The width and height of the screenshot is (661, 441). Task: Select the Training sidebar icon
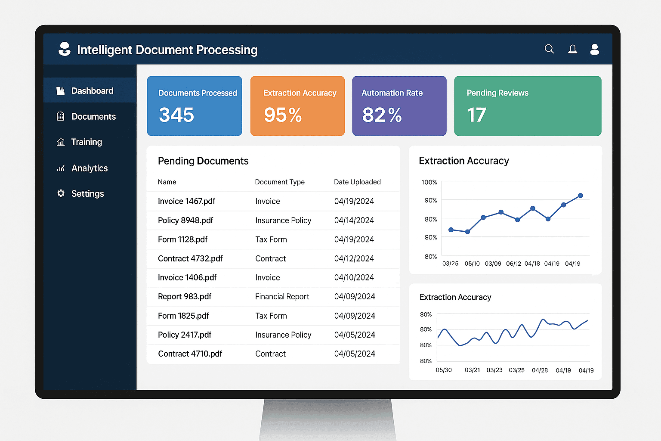pos(60,142)
